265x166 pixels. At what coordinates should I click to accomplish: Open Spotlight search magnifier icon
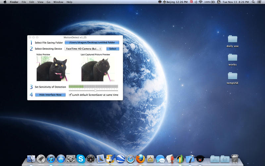tap(253, 2)
